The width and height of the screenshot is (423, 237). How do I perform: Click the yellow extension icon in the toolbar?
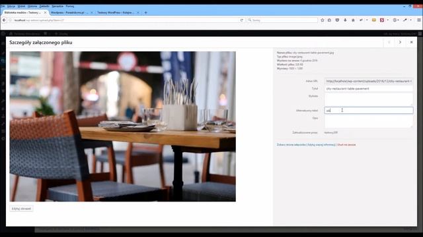tap(374, 20)
